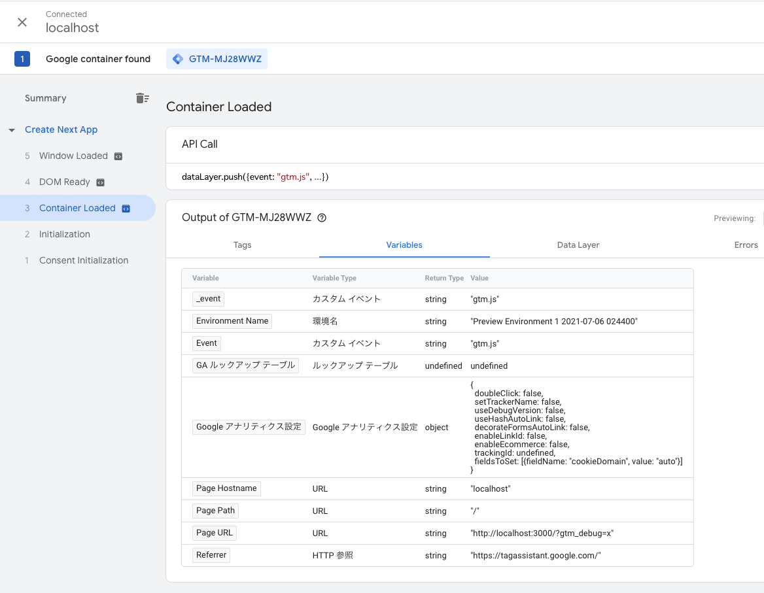Click the Return Type column header
The height and width of the screenshot is (593, 764).
[x=444, y=278]
